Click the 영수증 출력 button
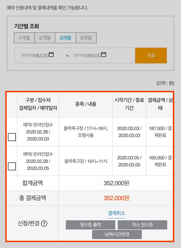 pos(90,225)
